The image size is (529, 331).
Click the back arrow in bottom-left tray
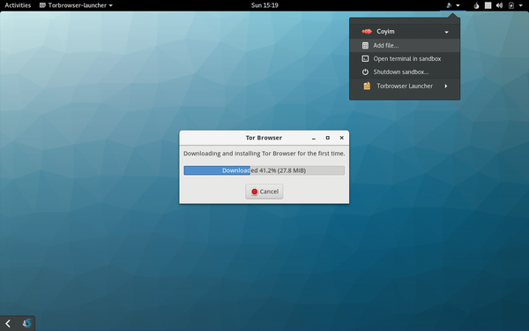click(8, 324)
